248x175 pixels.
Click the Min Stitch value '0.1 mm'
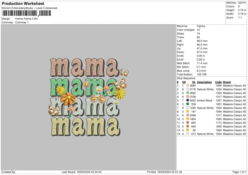click(201, 67)
